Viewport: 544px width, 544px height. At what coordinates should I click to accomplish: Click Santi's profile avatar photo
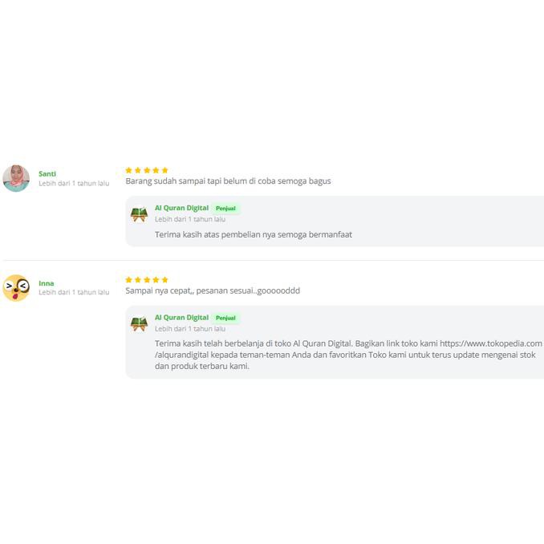(x=16, y=178)
